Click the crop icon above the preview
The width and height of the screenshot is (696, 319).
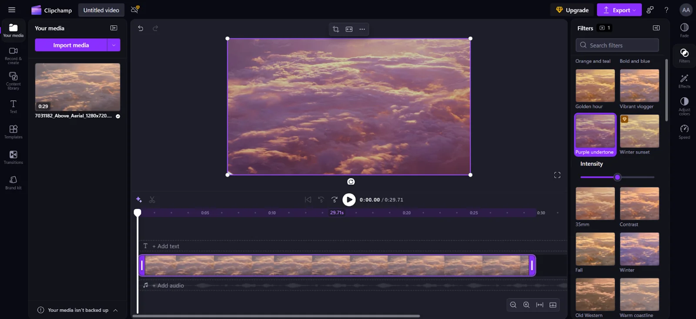(x=336, y=29)
